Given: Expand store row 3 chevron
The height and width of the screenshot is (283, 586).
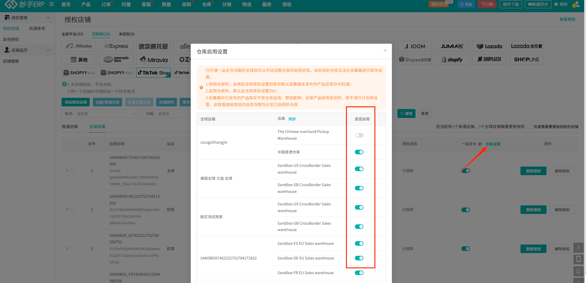Looking at the screenshot, I should coord(67,248).
